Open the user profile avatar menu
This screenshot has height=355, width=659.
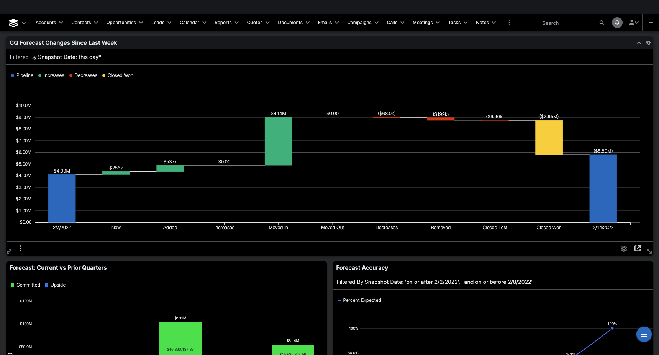634,23
